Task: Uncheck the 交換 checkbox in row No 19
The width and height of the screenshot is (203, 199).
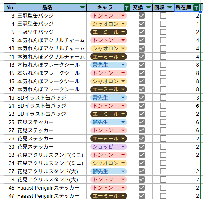Action: pyautogui.click(x=142, y=98)
